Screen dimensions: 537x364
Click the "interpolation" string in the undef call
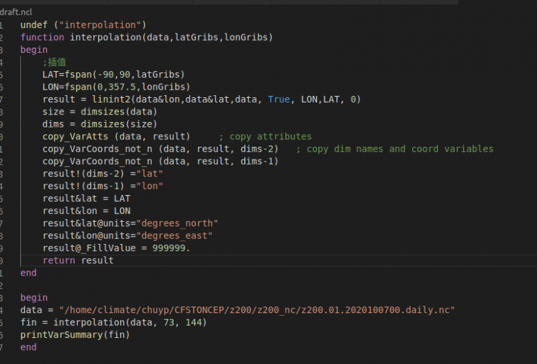tap(101, 25)
